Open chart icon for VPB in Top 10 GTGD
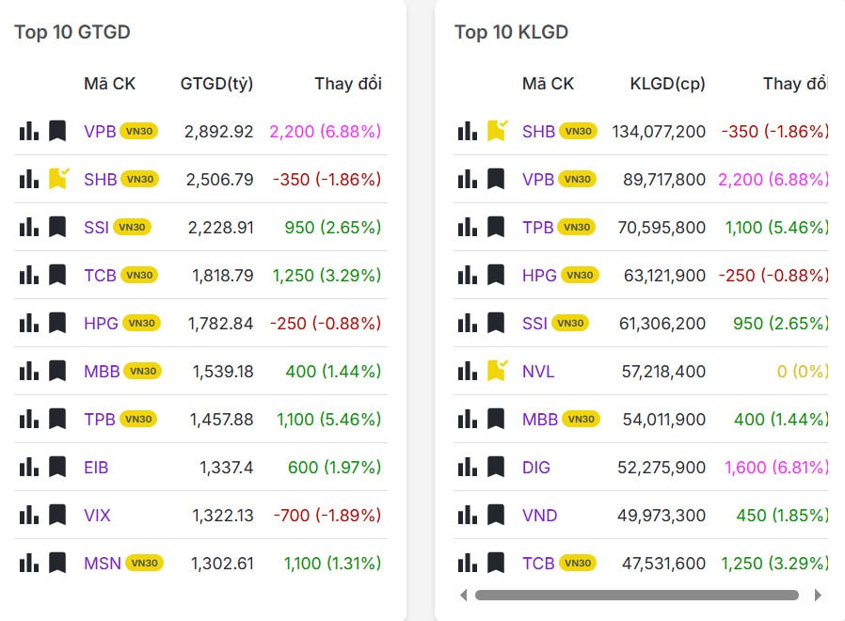 29,131
